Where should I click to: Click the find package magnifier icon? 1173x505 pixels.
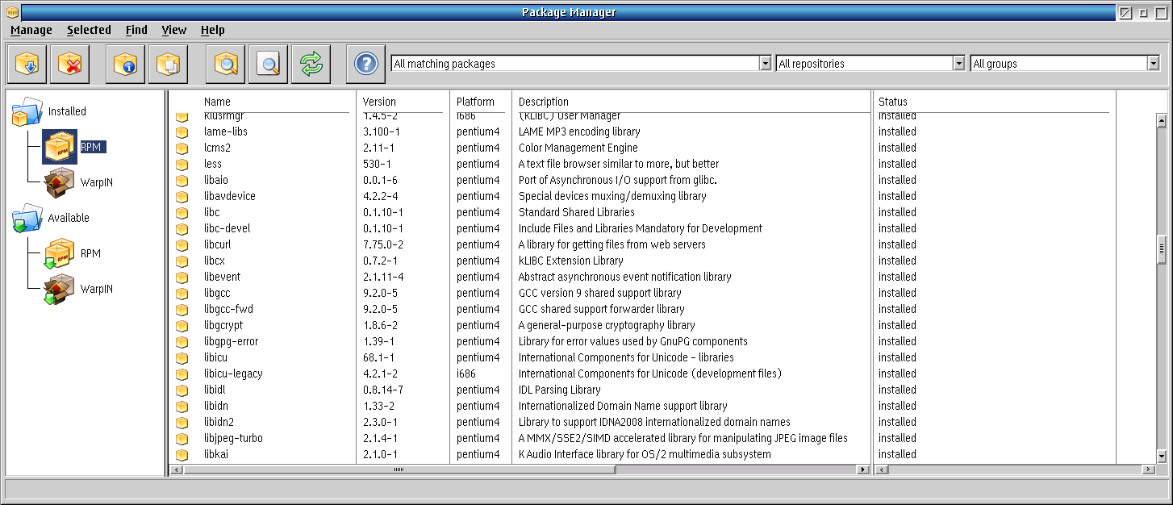point(225,64)
